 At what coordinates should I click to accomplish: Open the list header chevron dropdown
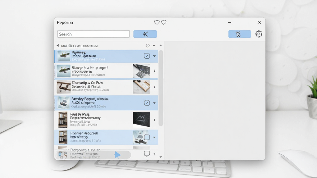tap(154, 46)
